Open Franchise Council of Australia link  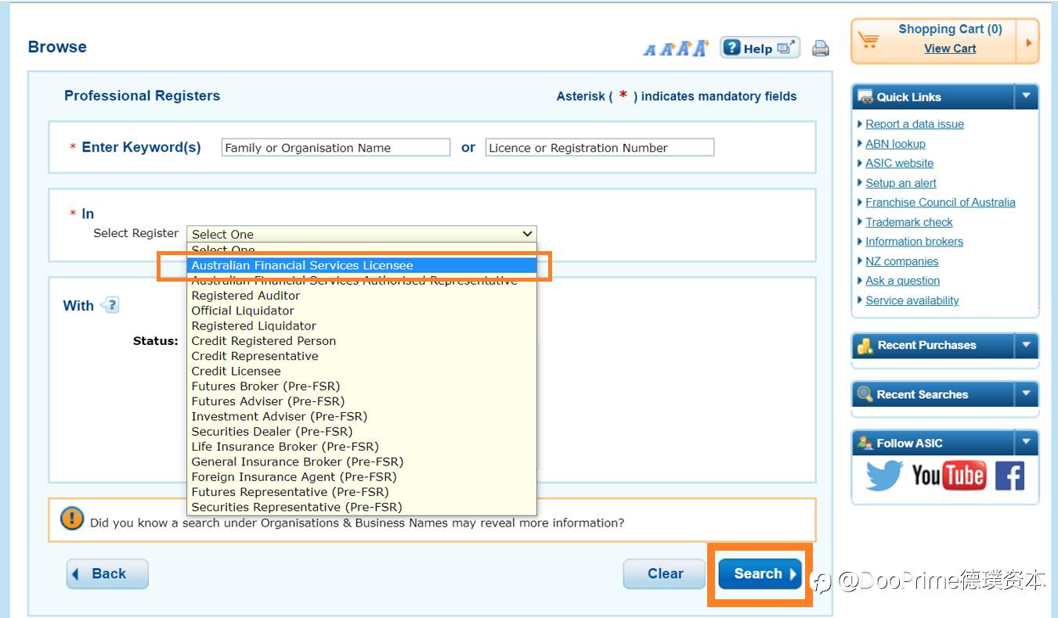941,202
